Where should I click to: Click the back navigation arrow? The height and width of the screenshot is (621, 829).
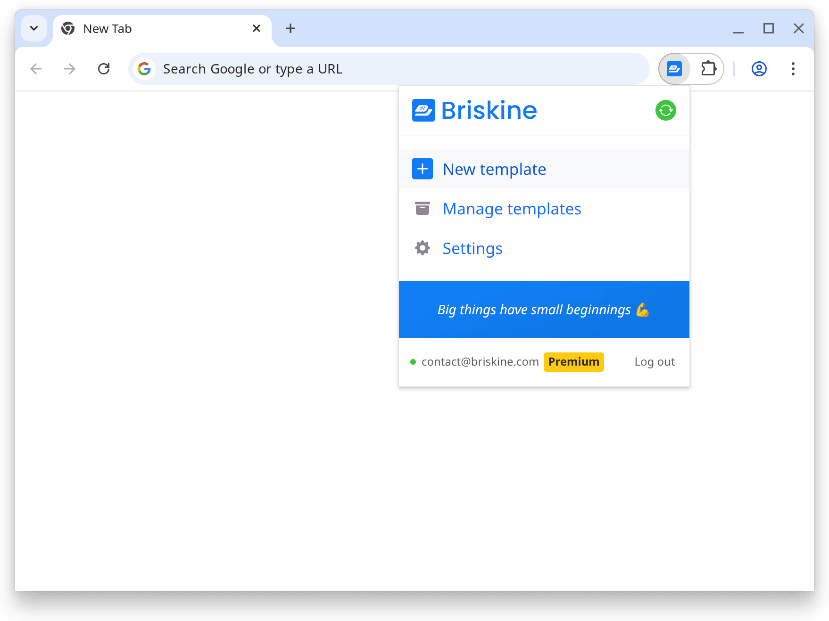point(36,69)
